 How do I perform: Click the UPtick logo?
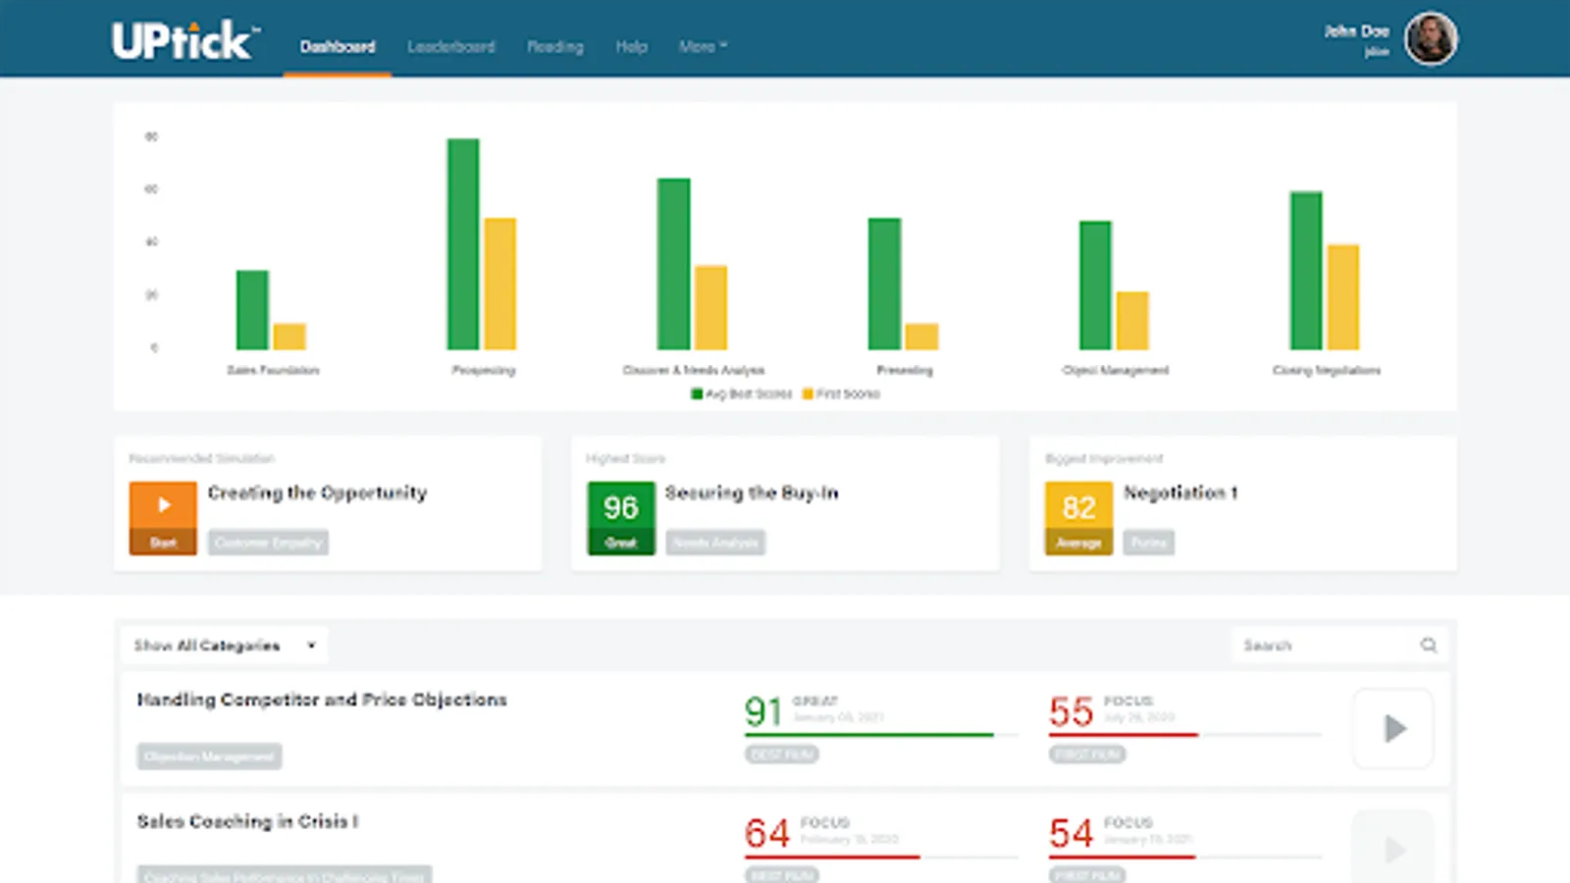(185, 40)
